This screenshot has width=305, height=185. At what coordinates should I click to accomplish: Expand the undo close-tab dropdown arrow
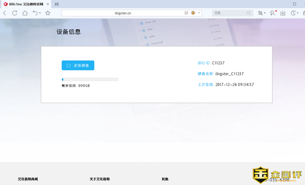coord(40,13)
